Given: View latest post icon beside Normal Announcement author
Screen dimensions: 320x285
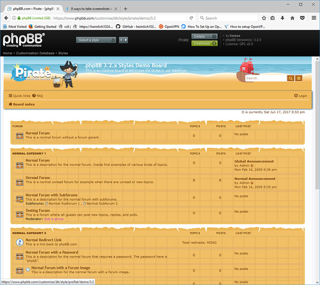Looking at the screenshot, I should click(252, 183).
